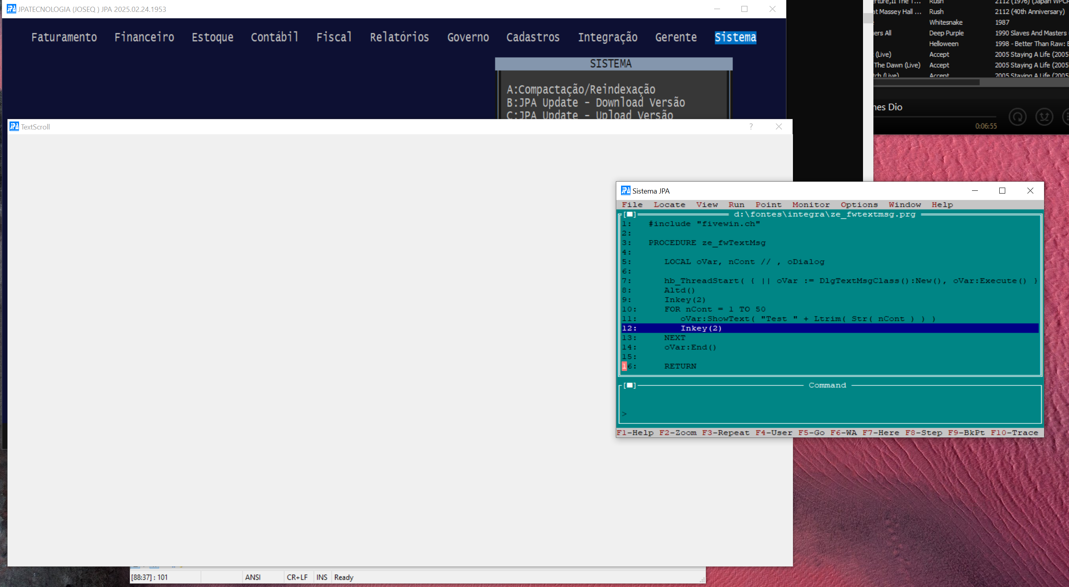Click the music playback progress bar
Image resolution: width=1069 pixels, height=587 pixels.
tap(934, 117)
